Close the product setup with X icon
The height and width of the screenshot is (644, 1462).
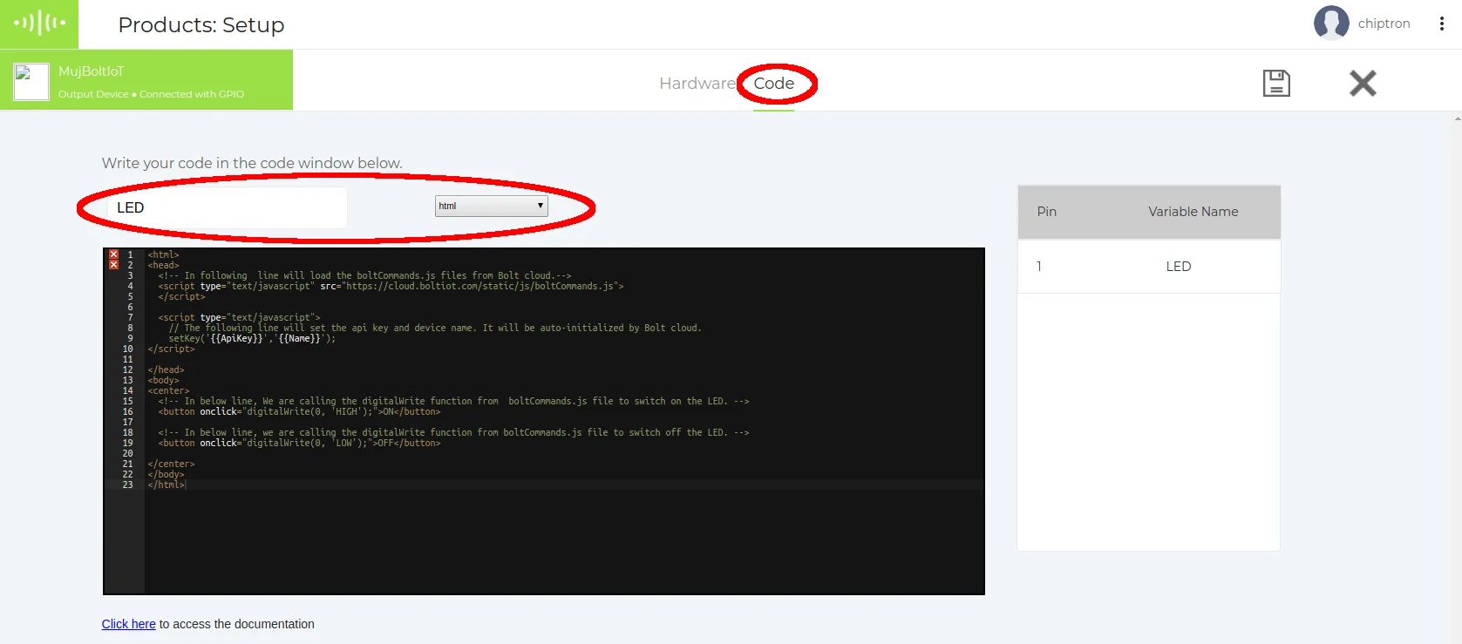click(1363, 83)
